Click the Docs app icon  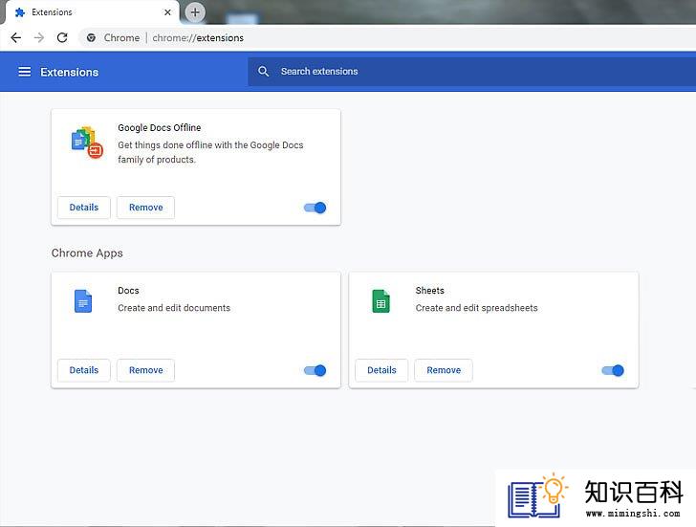(83, 301)
